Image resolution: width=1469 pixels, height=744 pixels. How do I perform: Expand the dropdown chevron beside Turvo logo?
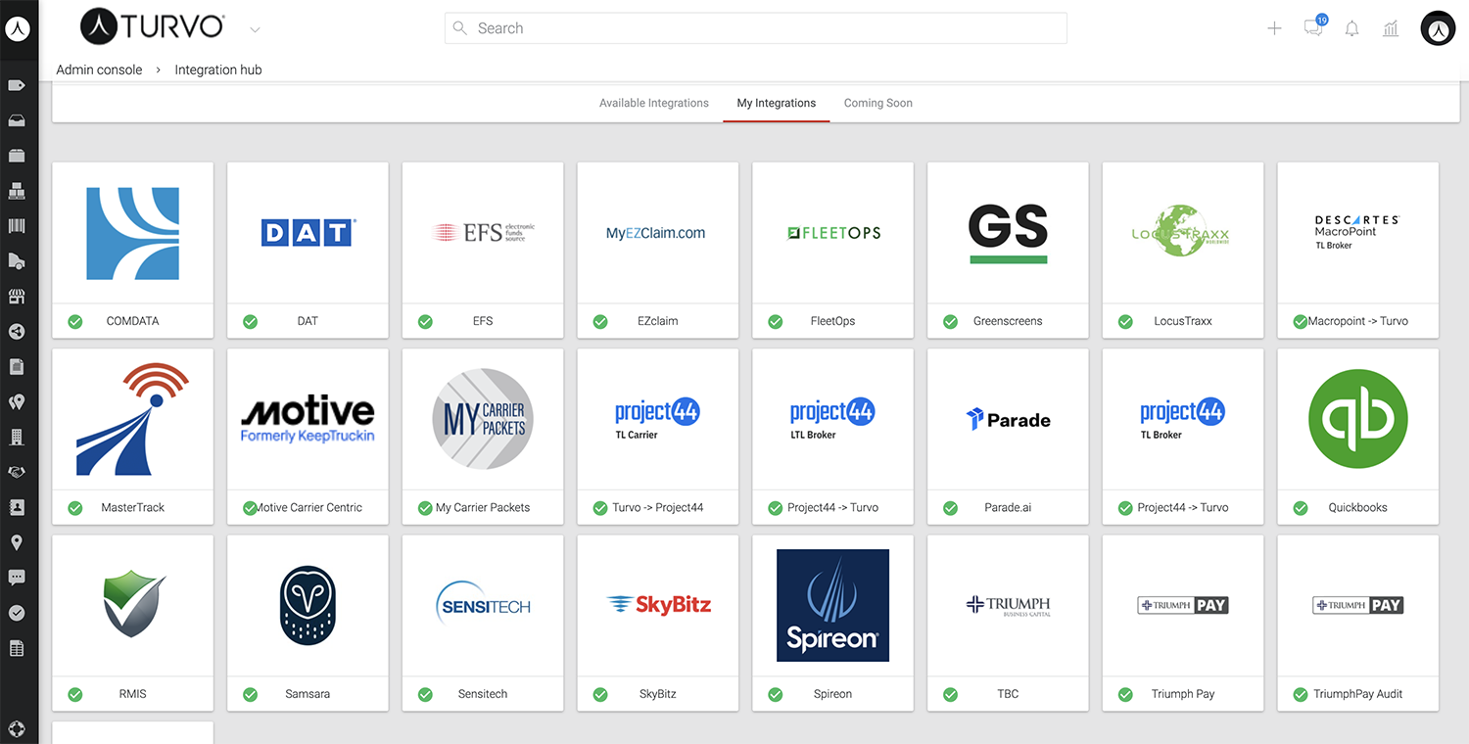[255, 29]
